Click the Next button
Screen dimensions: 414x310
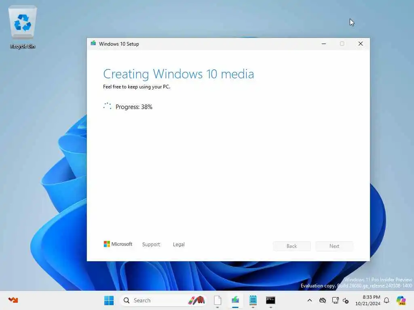point(334,246)
